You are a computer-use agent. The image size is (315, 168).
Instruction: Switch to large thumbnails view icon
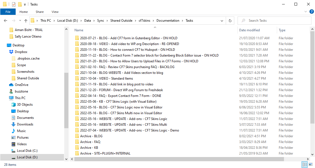311,165
